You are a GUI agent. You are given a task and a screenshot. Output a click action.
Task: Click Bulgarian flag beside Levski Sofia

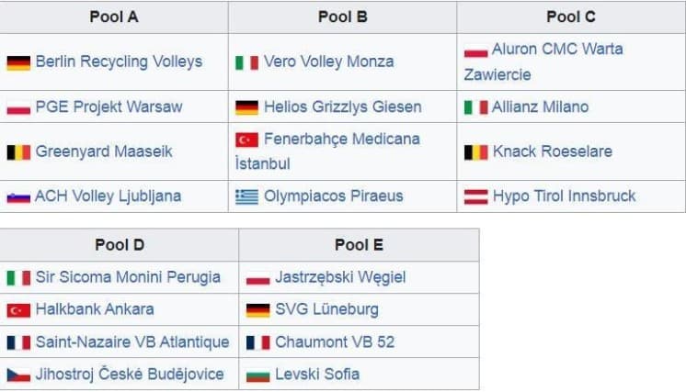point(258,375)
